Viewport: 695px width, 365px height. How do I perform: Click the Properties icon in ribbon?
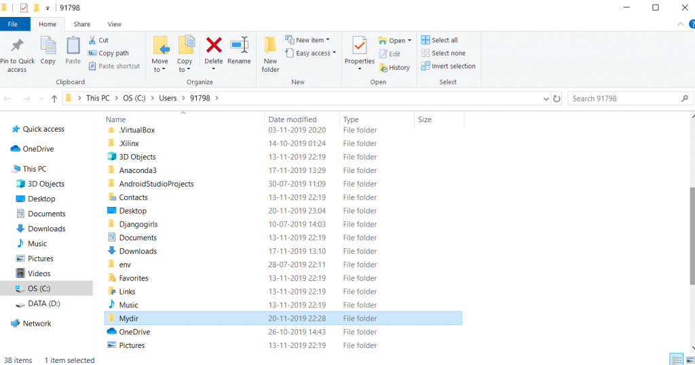360,52
